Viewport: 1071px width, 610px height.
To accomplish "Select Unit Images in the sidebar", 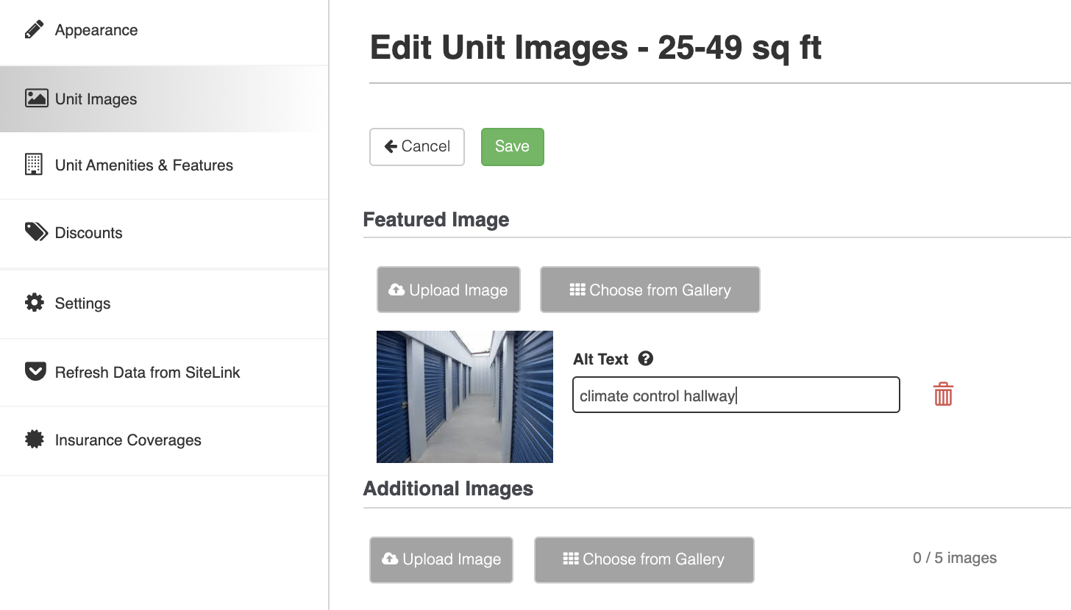I will pos(164,99).
